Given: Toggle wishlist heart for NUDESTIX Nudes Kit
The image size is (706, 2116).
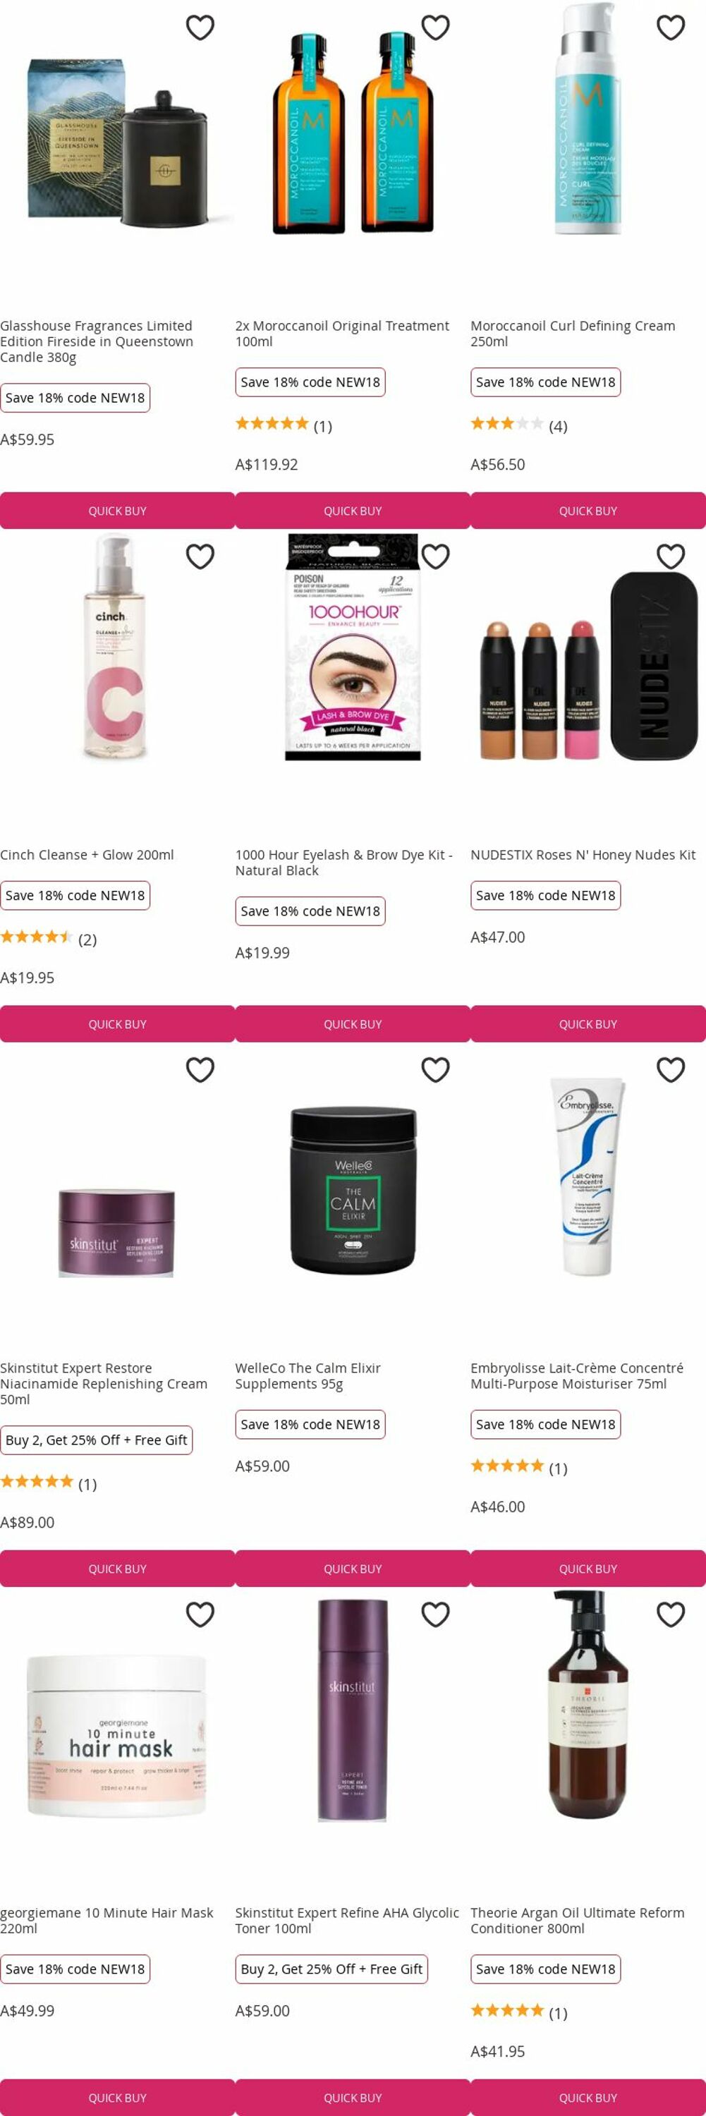Looking at the screenshot, I should 671,557.
